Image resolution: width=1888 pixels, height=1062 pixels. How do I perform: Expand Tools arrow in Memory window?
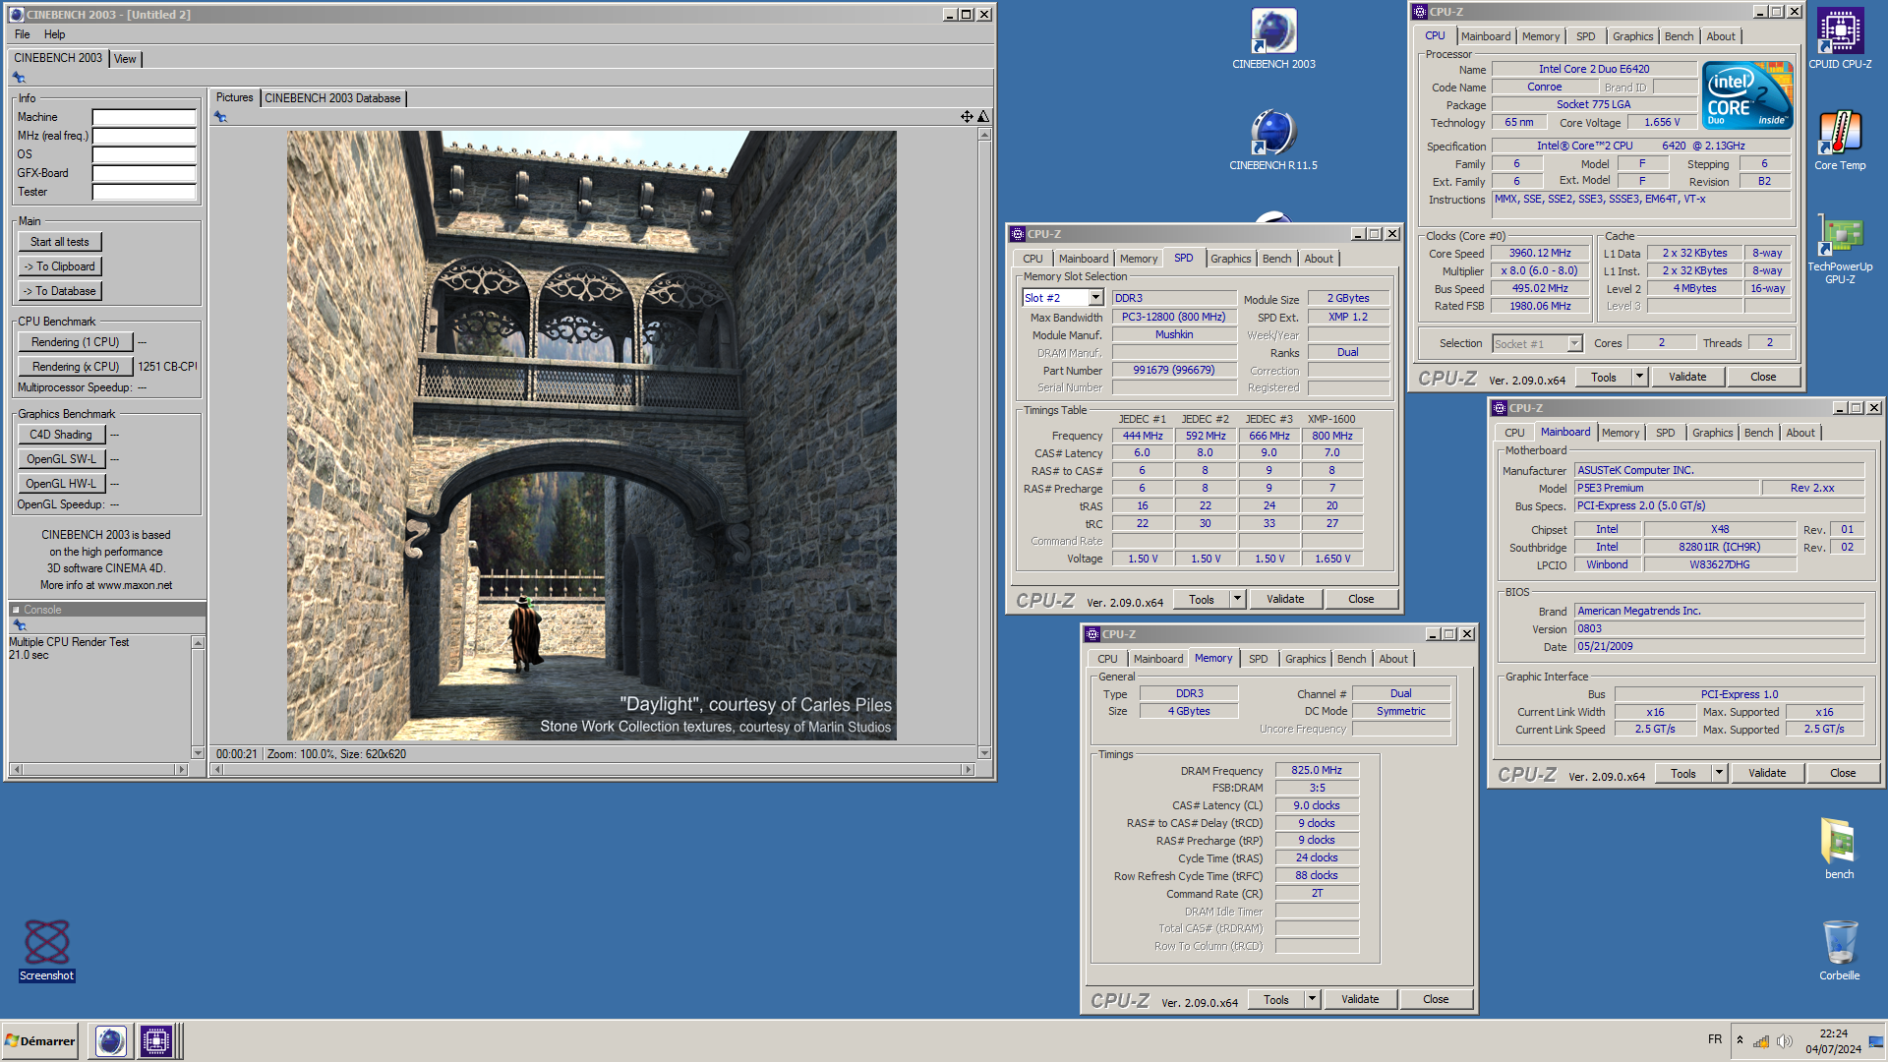click(x=1312, y=999)
